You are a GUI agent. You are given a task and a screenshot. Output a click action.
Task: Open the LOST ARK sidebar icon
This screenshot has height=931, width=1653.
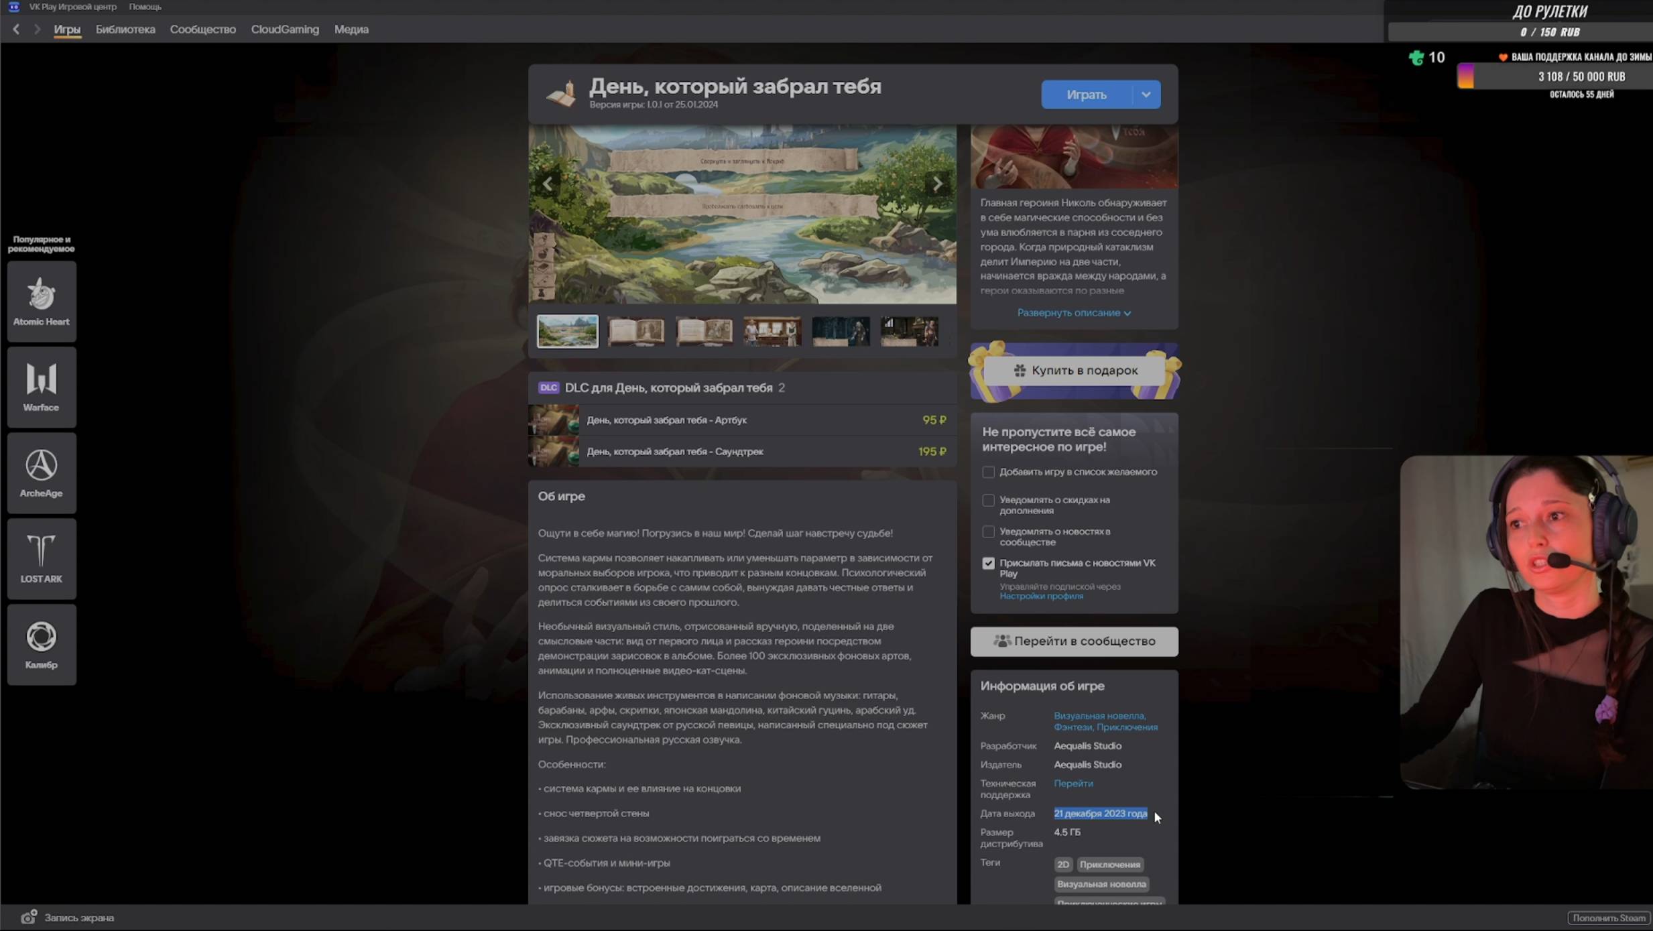pos(41,558)
